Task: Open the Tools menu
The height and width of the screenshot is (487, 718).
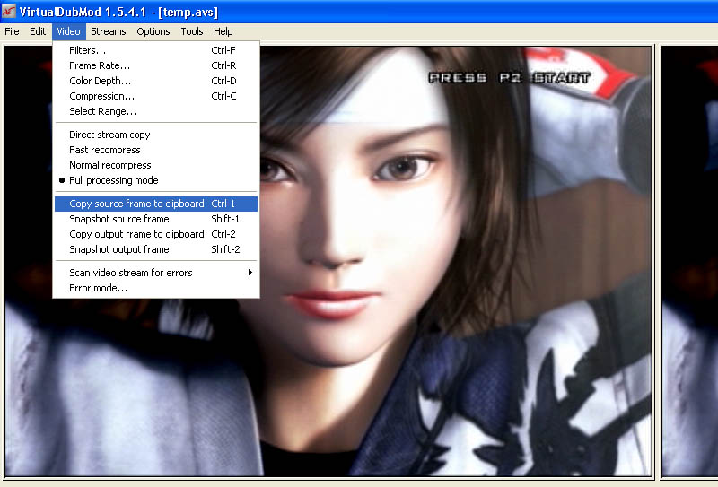Action: [x=192, y=31]
